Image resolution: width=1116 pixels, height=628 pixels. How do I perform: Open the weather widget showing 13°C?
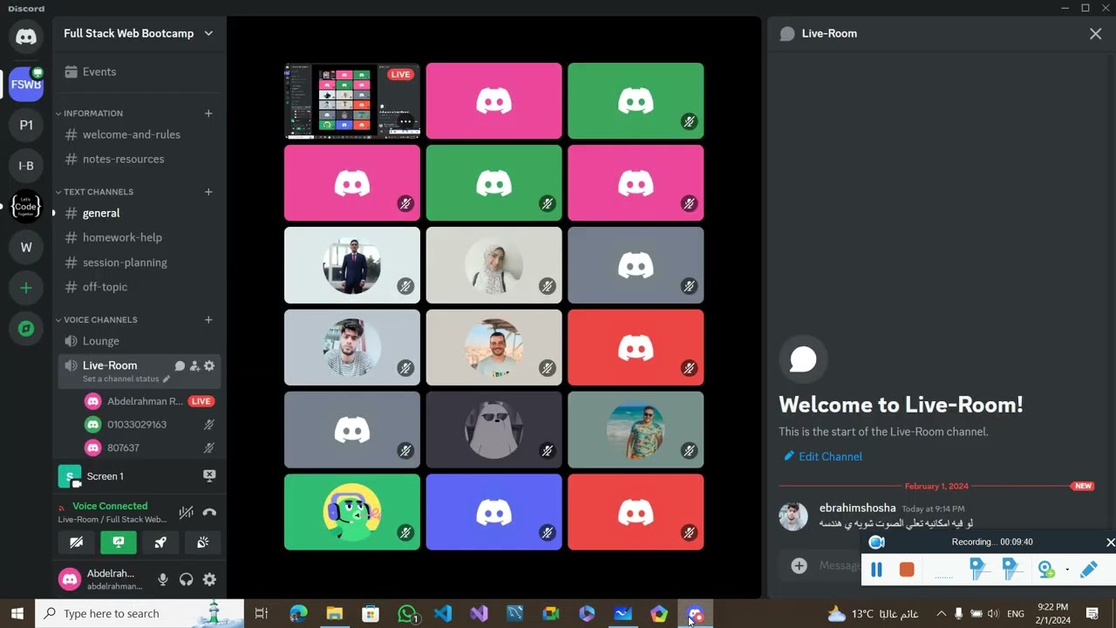tap(872, 614)
